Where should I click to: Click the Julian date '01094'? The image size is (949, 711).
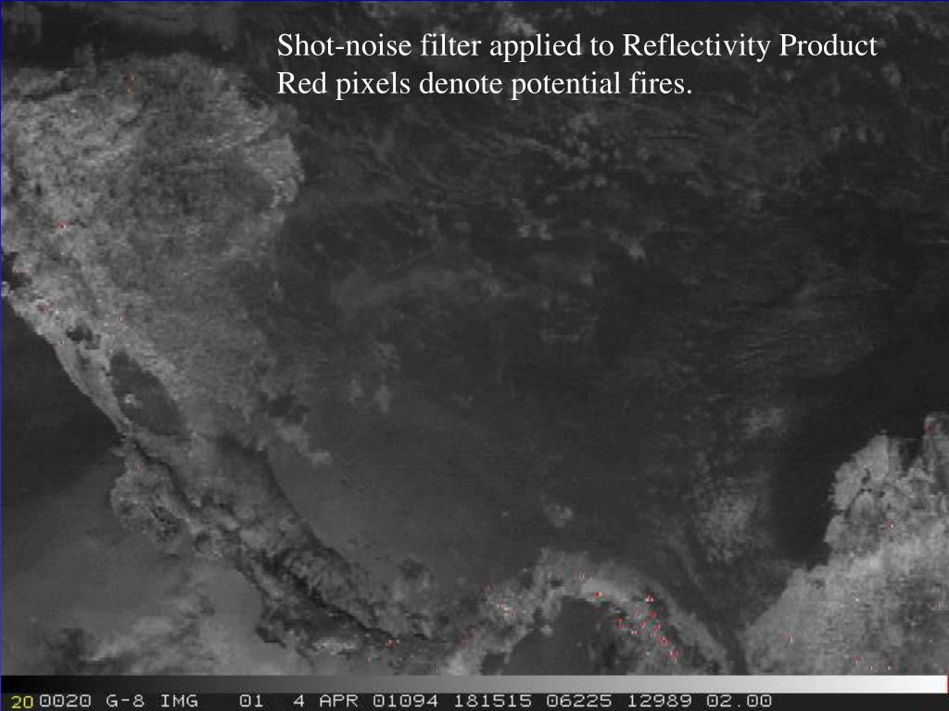pyautogui.click(x=405, y=701)
